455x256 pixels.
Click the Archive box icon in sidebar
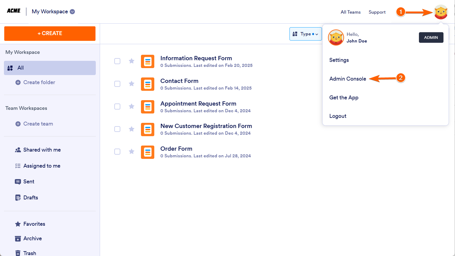(x=18, y=238)
